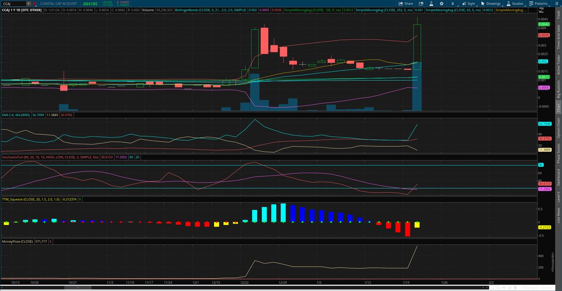
Task: Open the Drawing set: Default selector
Action: 537,288
